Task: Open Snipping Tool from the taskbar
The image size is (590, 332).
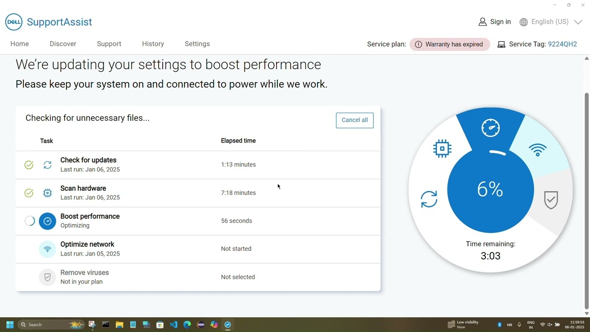Action: tap(92, 325)
